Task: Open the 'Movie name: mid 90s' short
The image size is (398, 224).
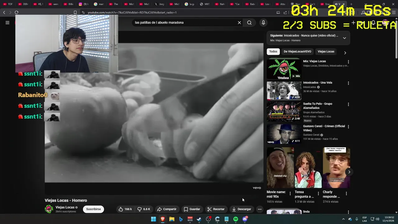Action: pos(280,168)
